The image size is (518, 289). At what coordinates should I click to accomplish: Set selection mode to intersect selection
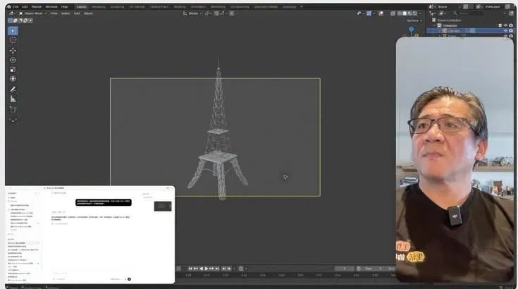tap(30, 20)
